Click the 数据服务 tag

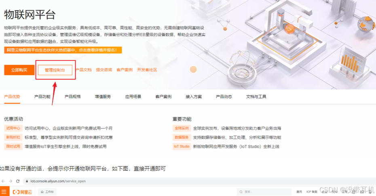[x=182, y=138]
